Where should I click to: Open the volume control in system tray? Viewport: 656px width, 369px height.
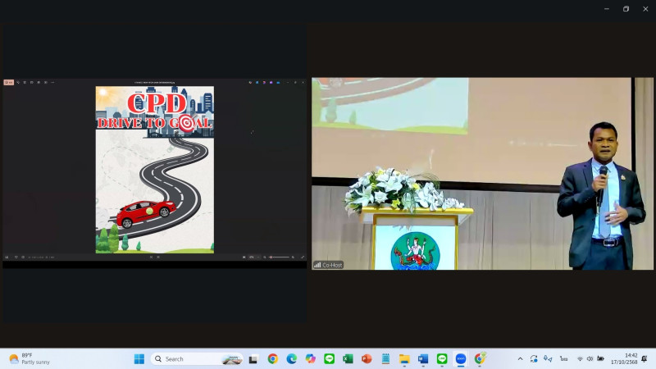pos(590,358)
